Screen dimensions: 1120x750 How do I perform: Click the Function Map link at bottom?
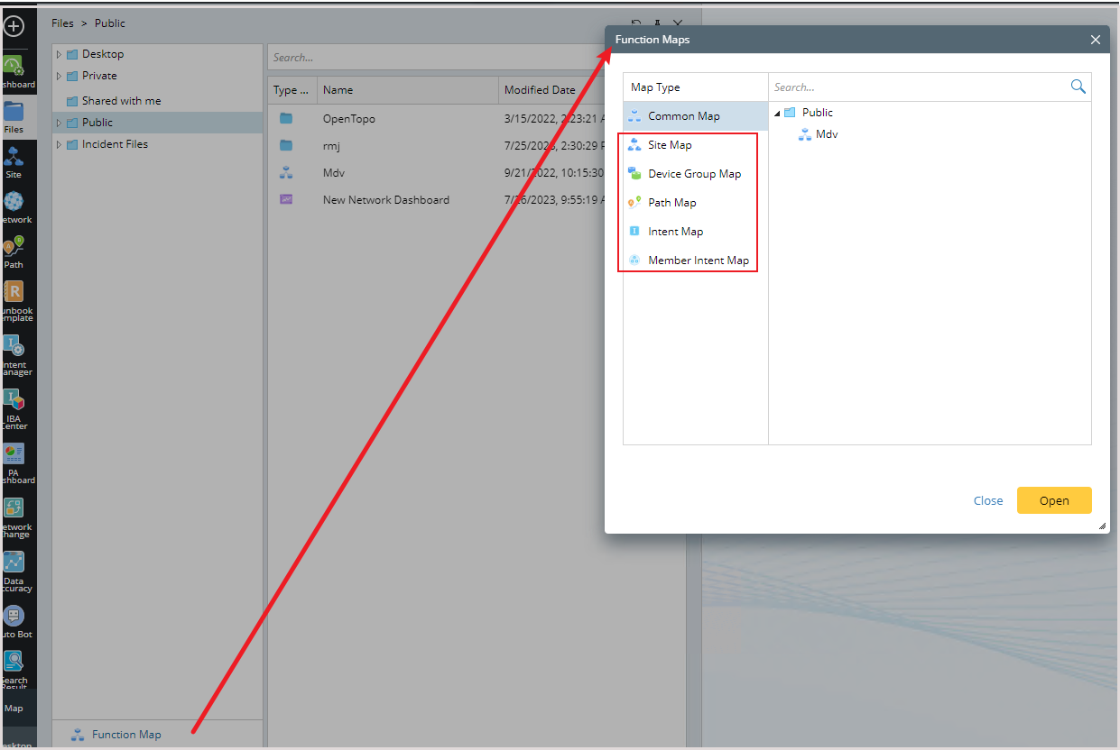point(126,735)
